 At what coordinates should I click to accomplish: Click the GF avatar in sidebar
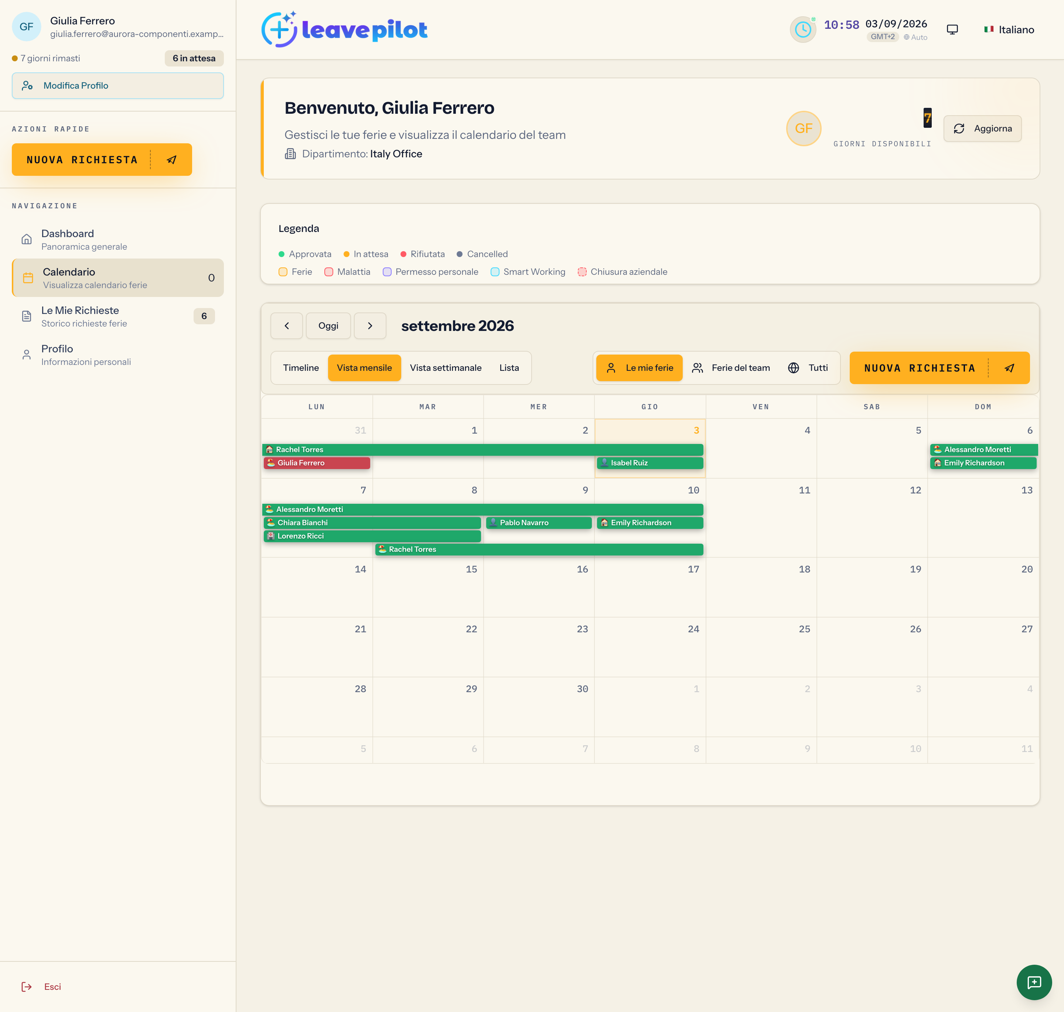[x=27, y=27]
